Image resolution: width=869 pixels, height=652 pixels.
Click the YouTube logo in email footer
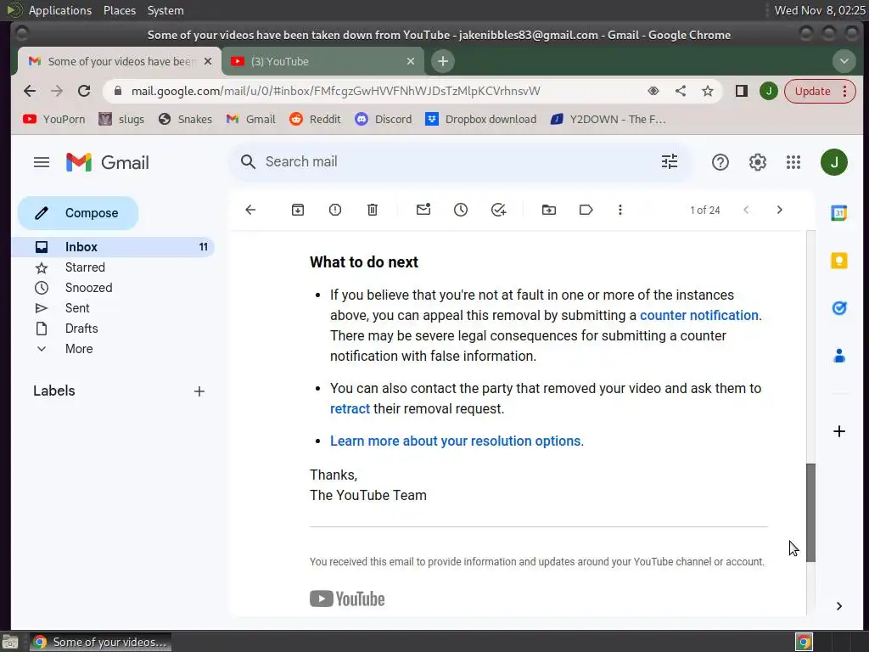[347, 599]
